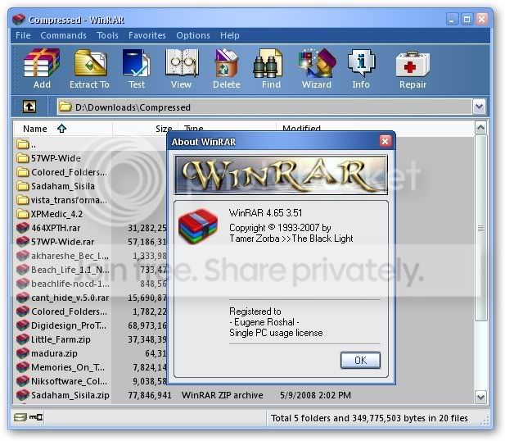Click the 'Total 5 folders' status bar text
Viewport: 505px width, 441px height.
[x=369, y=418]
